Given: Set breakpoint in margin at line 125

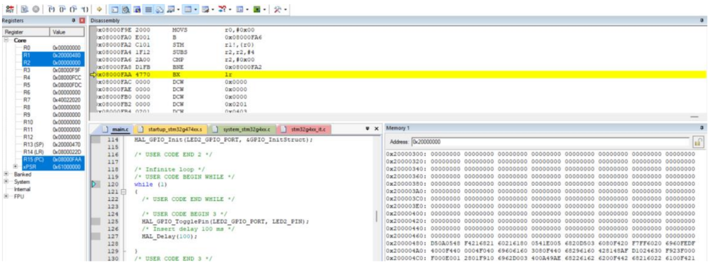Looking at the screenshot, I should click(x=95, y=221).
